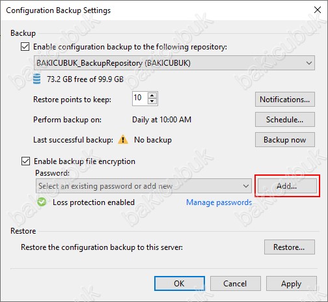Viewport: 328px width, 302px height.
Task: Click the yellow warning icon beside No backup
Action: click(x=123, y=139)
